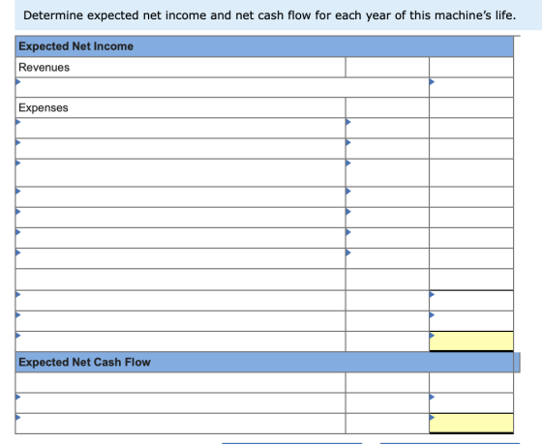Open the right-column dropdown in the second Net Cash Flow row
Screen dimensions: 542x444
[x=471, y=402]
